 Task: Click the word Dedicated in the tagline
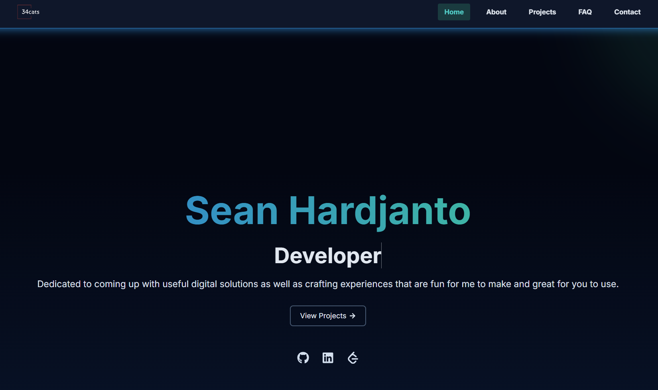tap(59, 284)
